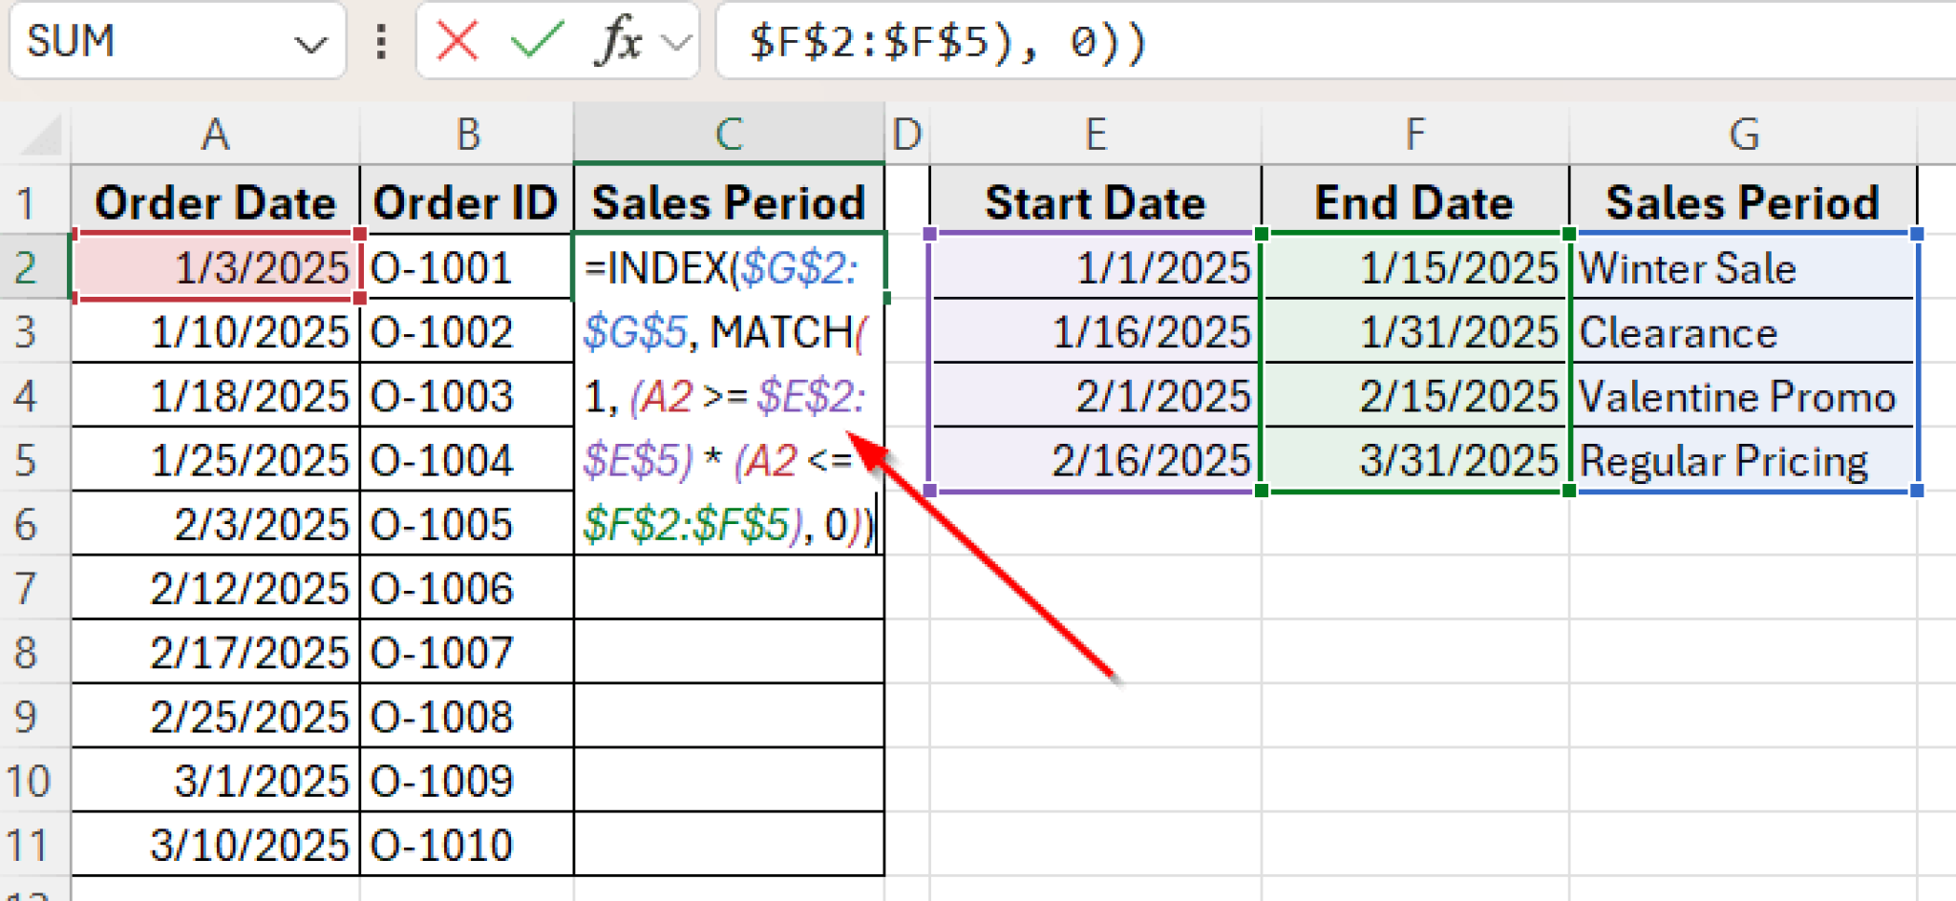
Task: Confirm formula with green checkmark
Action: (x=537, y=41)
